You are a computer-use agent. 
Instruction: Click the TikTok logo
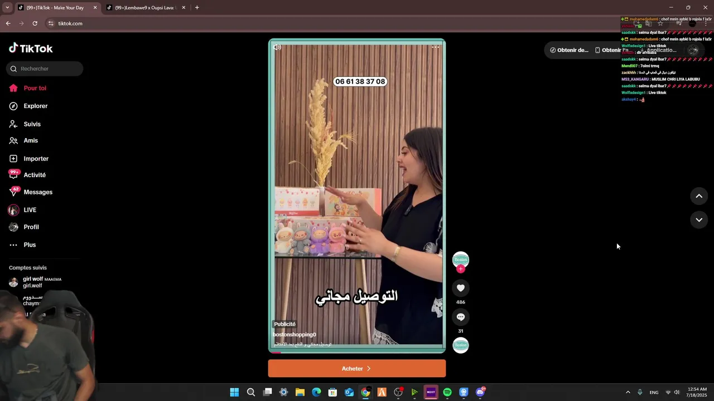[31, 48]
